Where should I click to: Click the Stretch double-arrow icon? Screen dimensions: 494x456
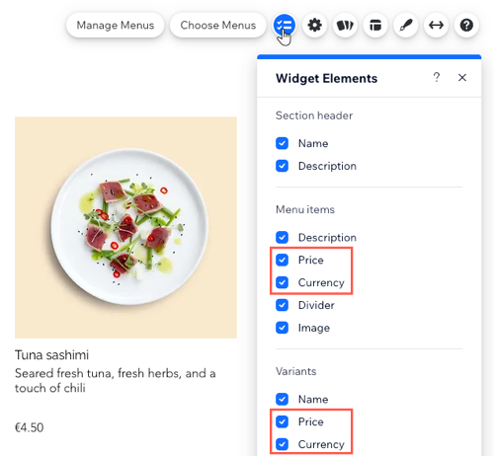(x=436, y=25)
